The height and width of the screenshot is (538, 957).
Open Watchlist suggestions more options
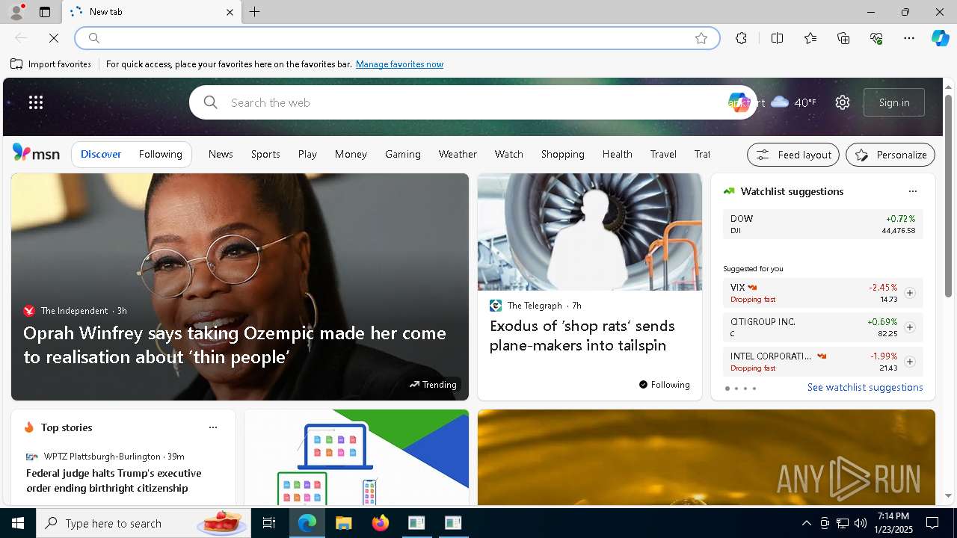[913, 191]
